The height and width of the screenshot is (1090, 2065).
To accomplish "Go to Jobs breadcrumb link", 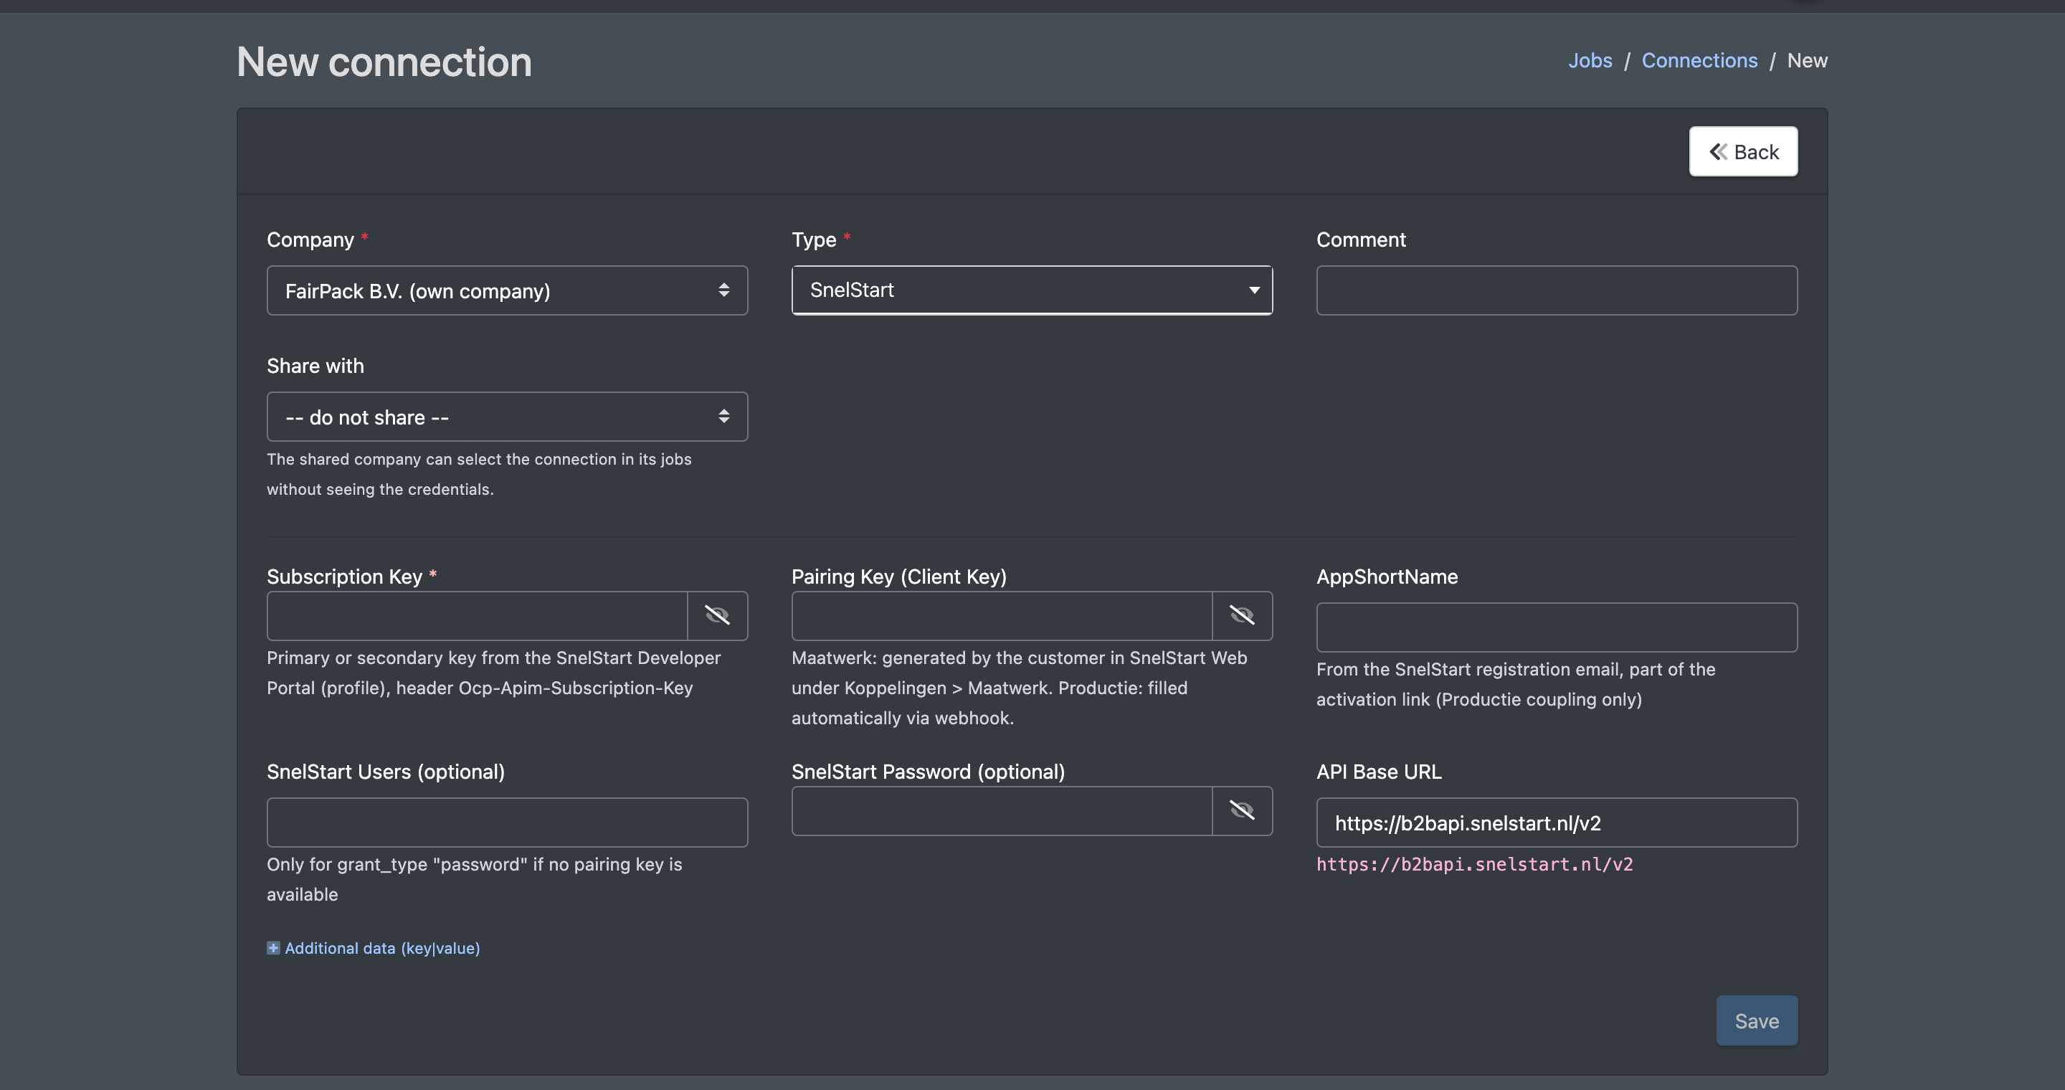I will (1590, 60).
